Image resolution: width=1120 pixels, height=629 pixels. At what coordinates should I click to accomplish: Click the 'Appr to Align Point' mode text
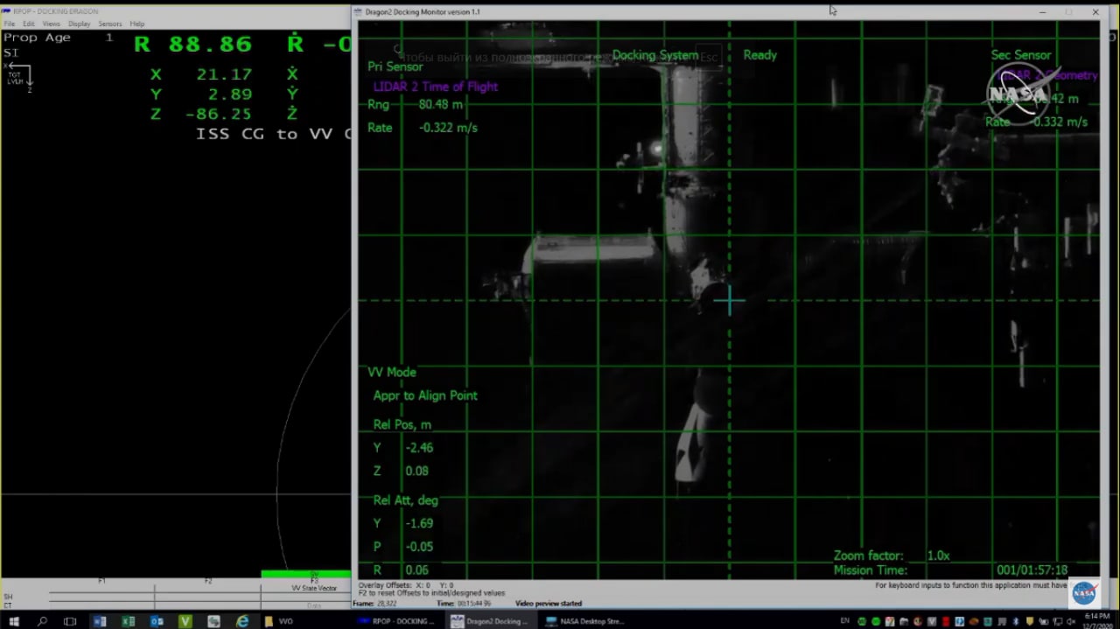(425, 395)
